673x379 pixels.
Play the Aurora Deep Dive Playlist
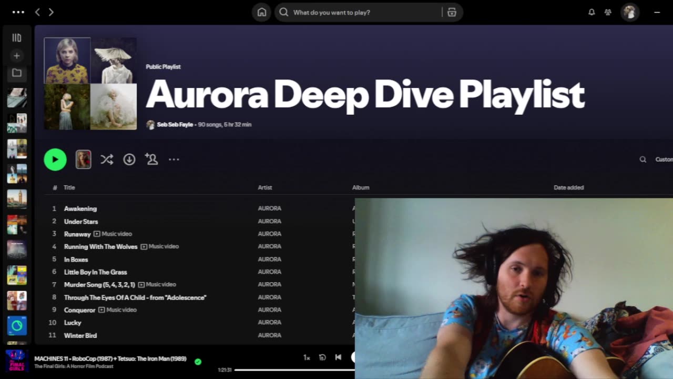55,159
